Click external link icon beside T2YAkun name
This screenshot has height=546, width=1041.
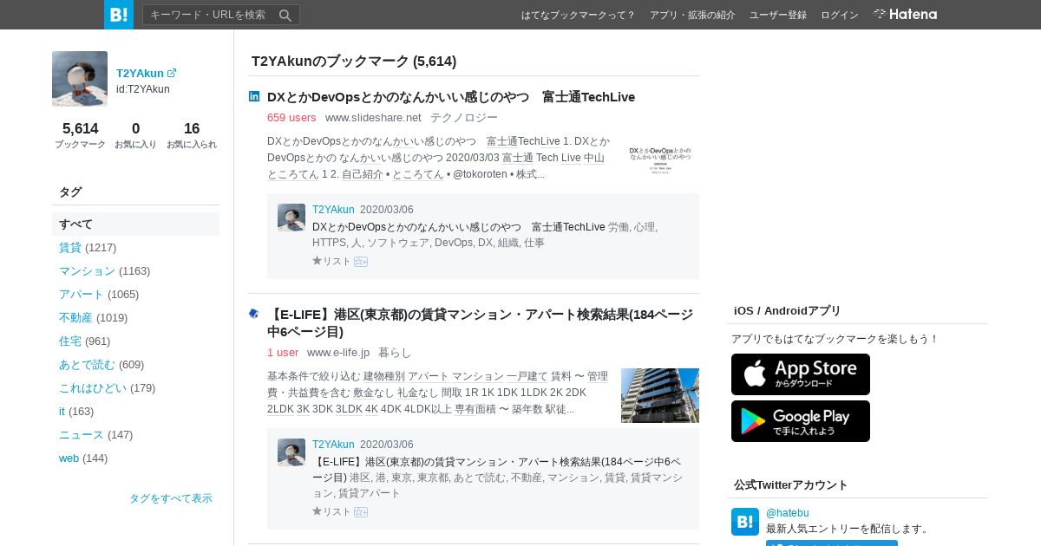tap(172, 73)
